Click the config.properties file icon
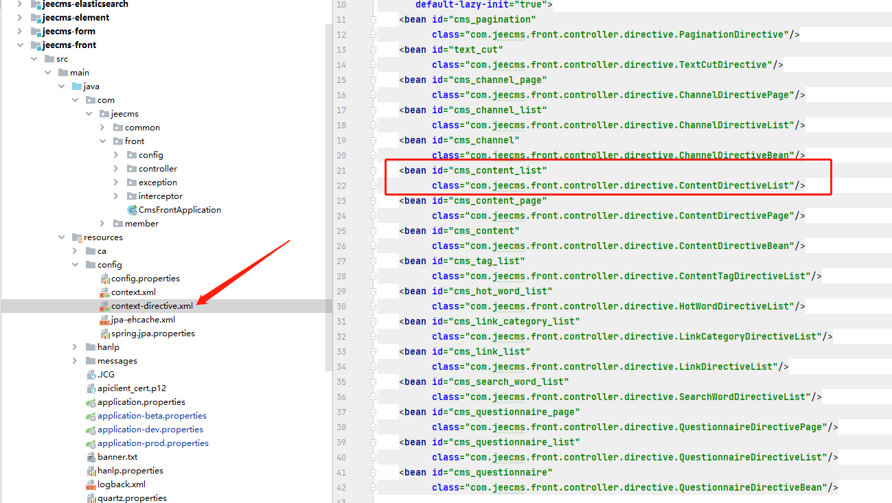The width and height of the screenshot is (892, 503). point(105,279)
